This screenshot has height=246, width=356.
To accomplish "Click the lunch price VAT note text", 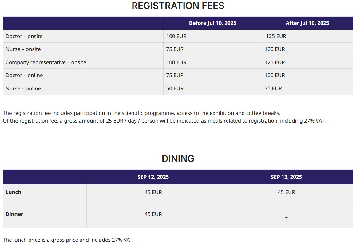I will click(x=68, y=240).
